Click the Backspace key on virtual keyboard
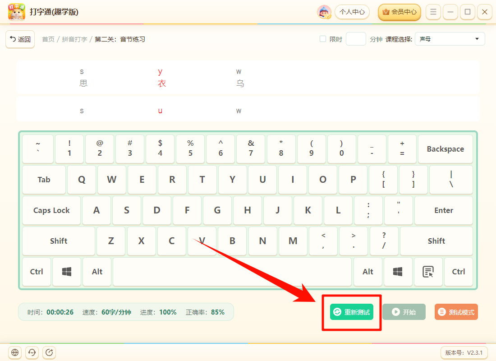 click(445, 149)
